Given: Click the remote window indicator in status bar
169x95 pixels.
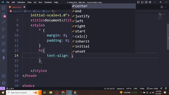Looking at the screenshot, I should coord(2,88).
